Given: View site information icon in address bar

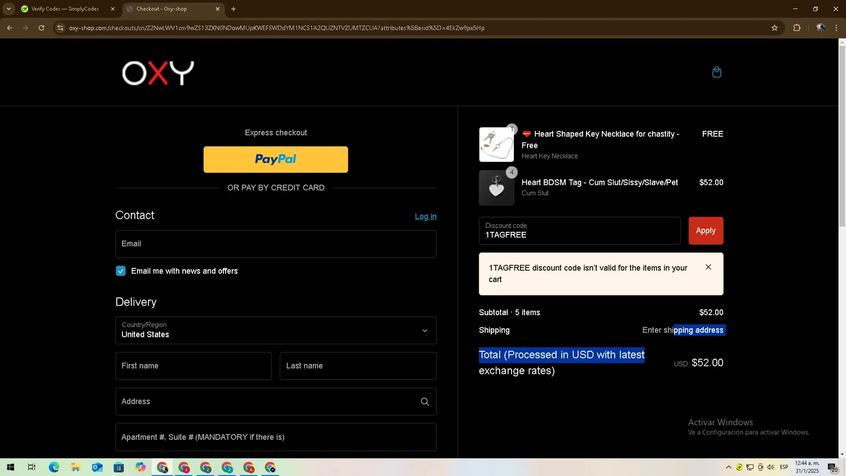Looking at the screenshot, I should point(60,28).
